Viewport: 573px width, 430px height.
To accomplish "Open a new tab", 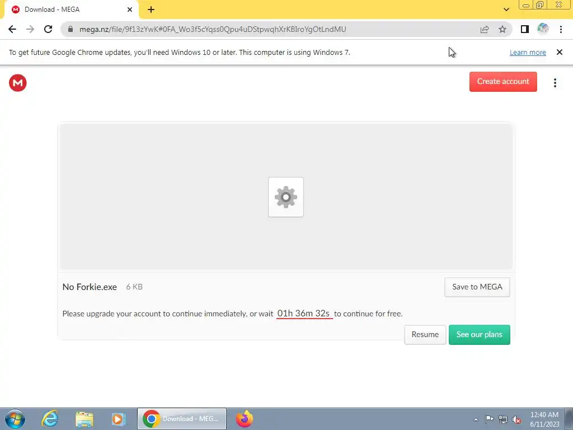I will [151, 10].
